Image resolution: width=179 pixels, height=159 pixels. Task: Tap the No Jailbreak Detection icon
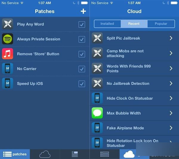pos(97,83)
